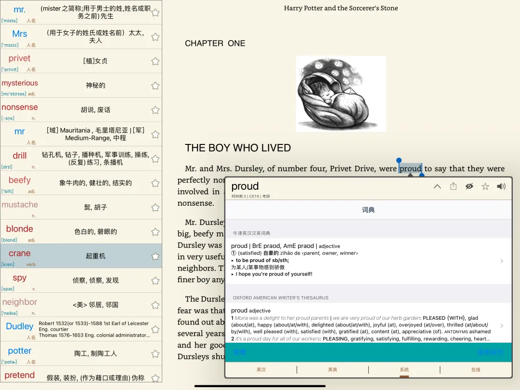Tap the home indicator bar at bottom

point(260,386)
